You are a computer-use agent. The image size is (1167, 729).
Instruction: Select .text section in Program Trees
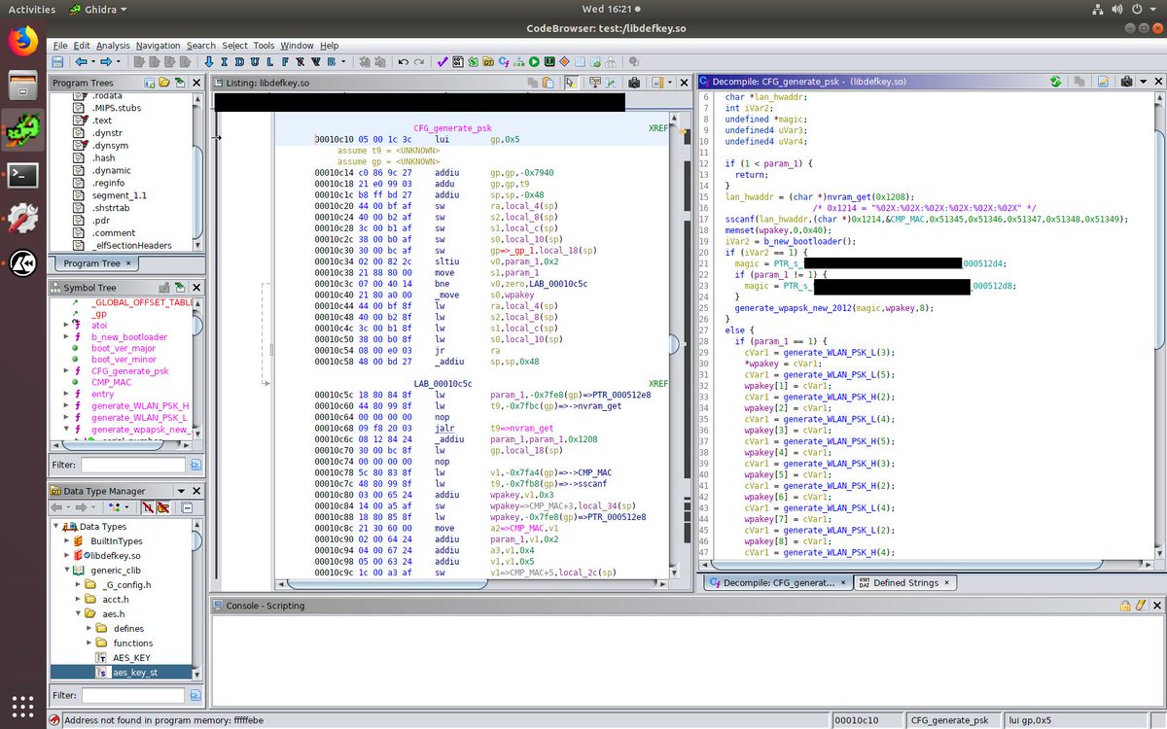tap(103, 120)
